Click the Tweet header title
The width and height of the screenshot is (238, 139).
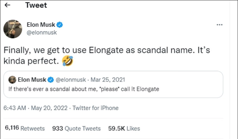pos(36,5)
